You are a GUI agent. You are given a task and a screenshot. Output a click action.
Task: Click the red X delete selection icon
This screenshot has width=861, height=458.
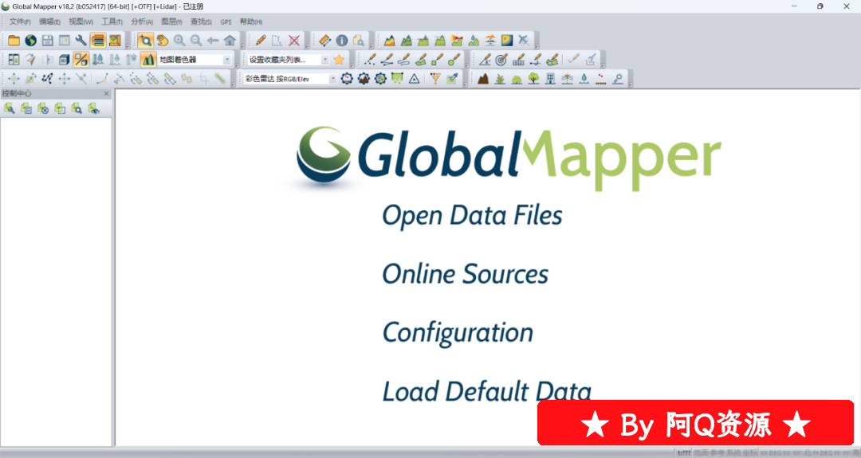point(294,40)
